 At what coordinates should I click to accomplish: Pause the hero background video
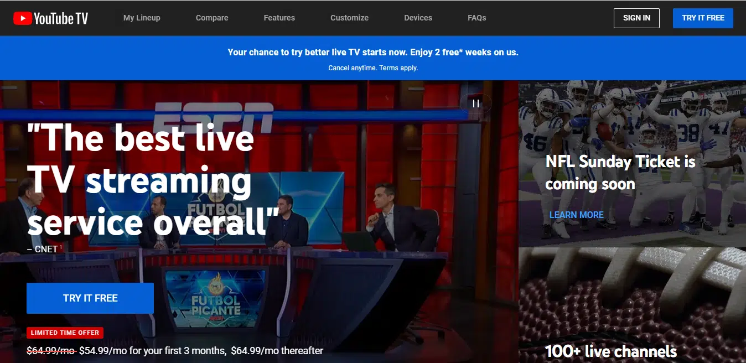475,103
